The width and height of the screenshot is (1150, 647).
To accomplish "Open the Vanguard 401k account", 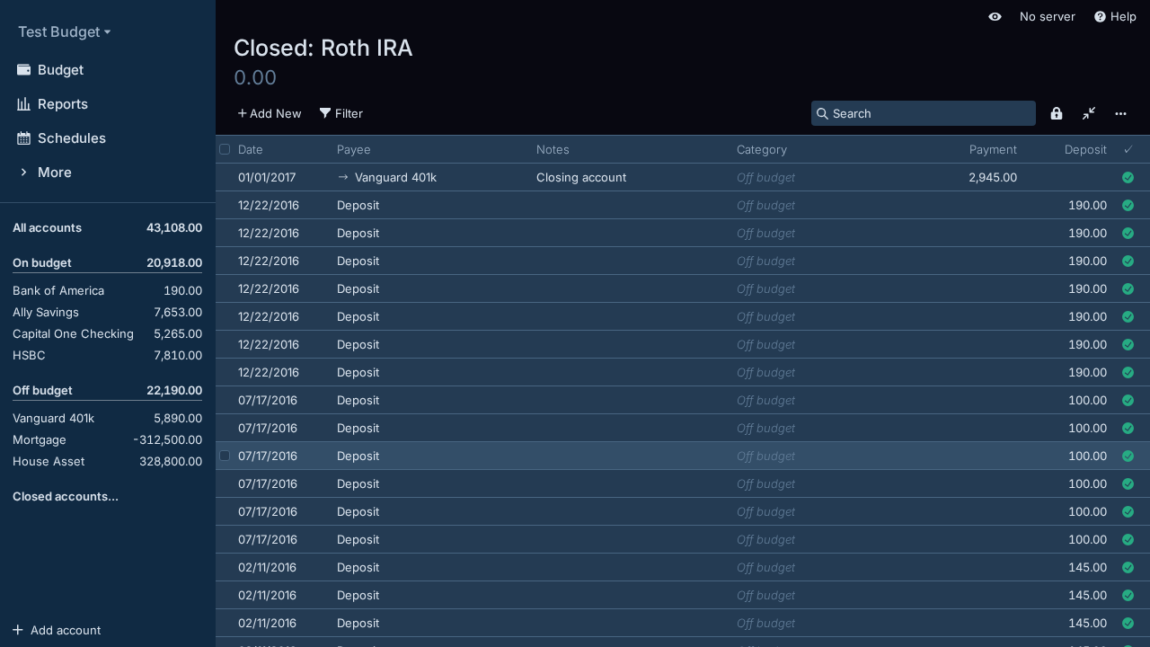I will 54,418.
